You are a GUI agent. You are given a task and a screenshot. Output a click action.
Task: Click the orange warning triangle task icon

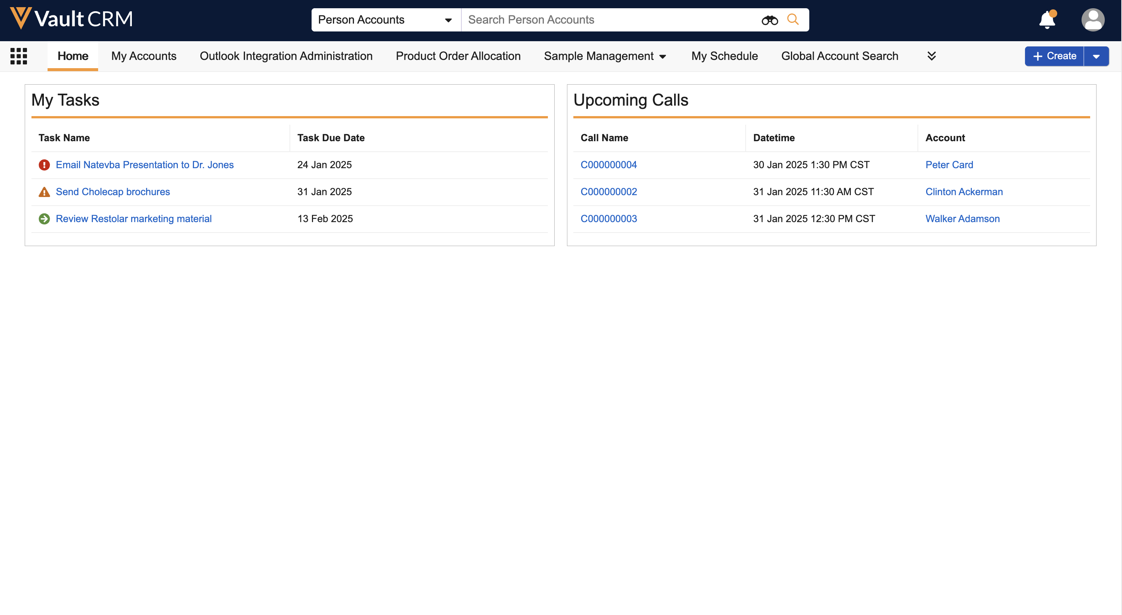click(44, 192)
